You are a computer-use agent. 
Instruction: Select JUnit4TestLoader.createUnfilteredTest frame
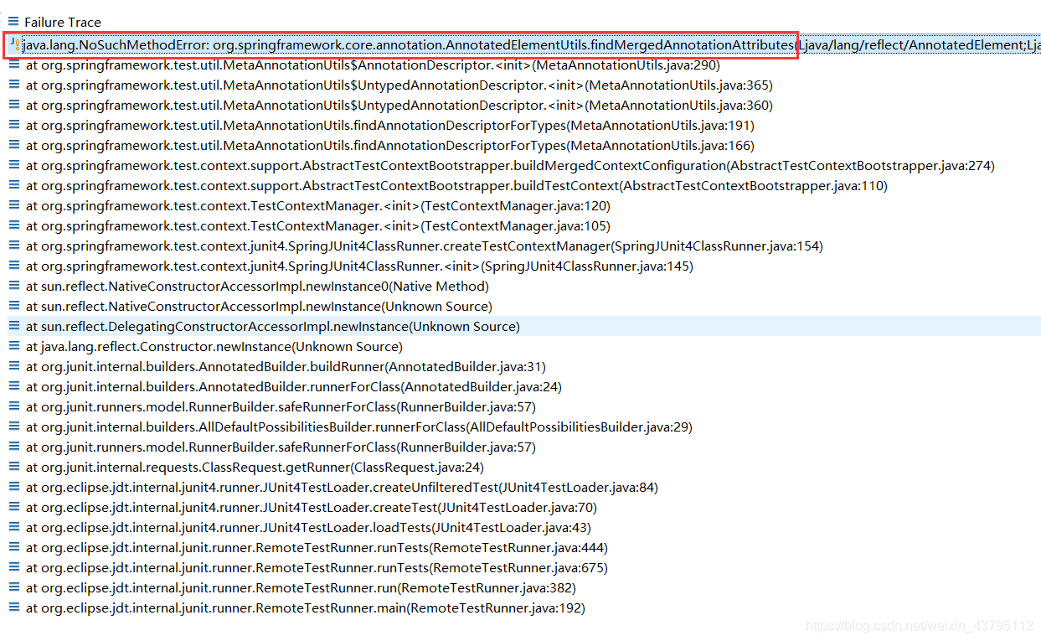tap(342, 487)
